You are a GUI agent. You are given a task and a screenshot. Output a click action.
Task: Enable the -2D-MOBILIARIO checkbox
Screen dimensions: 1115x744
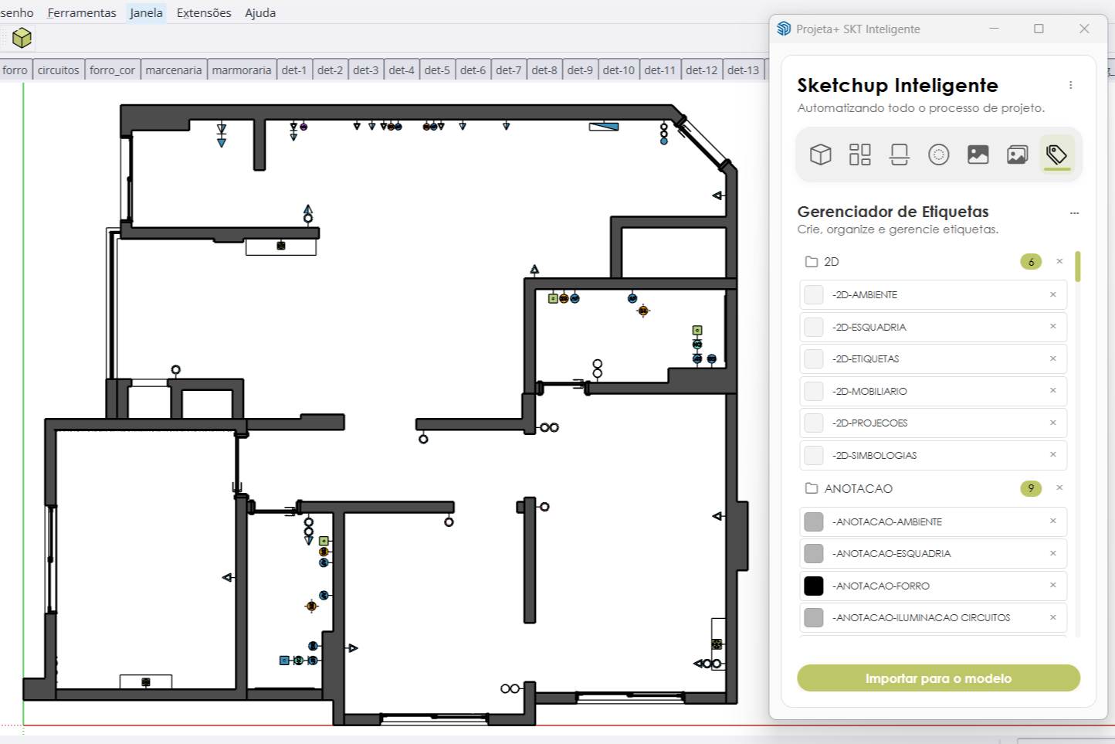813,391
